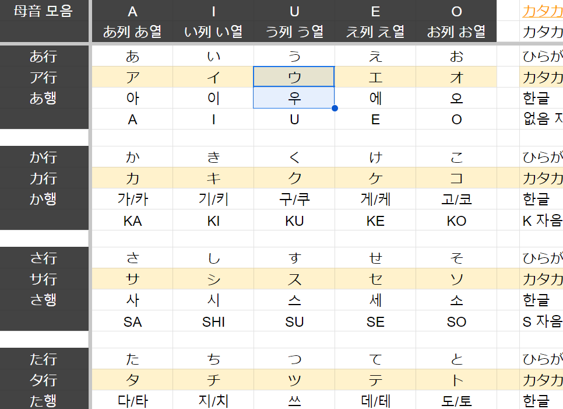Select the あ列 あ열 column header cell
Viewport: 563px width, 409px height.
tap(132, 32)
